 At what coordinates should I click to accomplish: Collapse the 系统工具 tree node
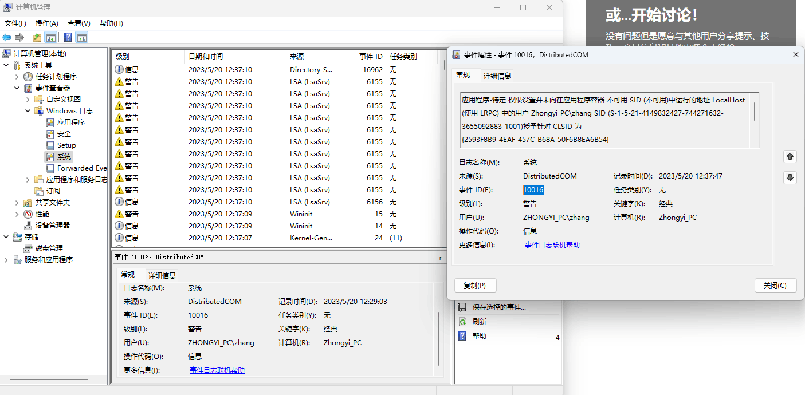tap(6, 65)
